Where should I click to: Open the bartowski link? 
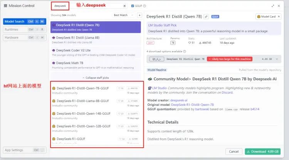[x=202, y=109]
